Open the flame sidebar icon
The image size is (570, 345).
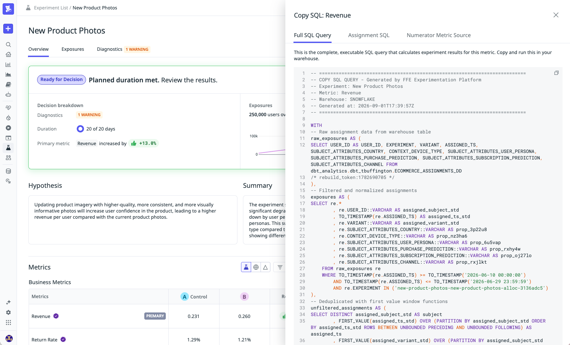click(8, 118)
